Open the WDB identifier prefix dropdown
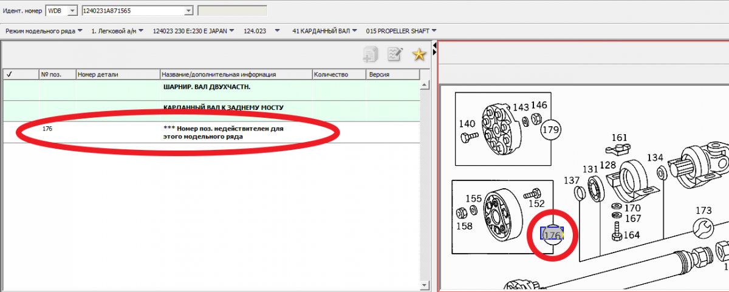This screenshot has width=729, height=292. point(72,10)
